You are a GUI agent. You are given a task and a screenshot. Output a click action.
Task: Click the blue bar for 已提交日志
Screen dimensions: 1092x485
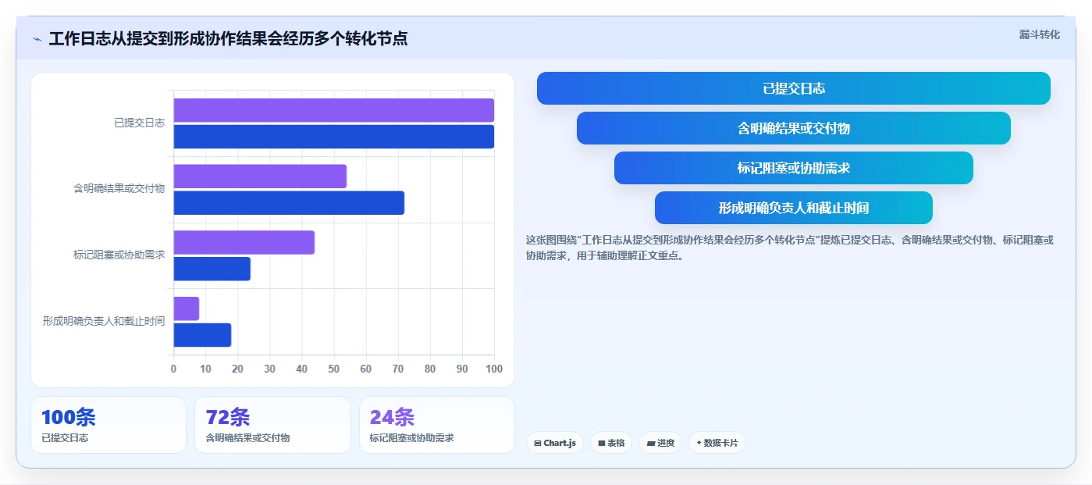coord(333,137)
